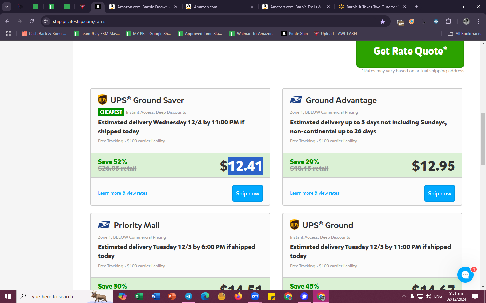Open the Chrome three-dot menu
This screenshot has height=303, width=486.
(x=479, y=21)
